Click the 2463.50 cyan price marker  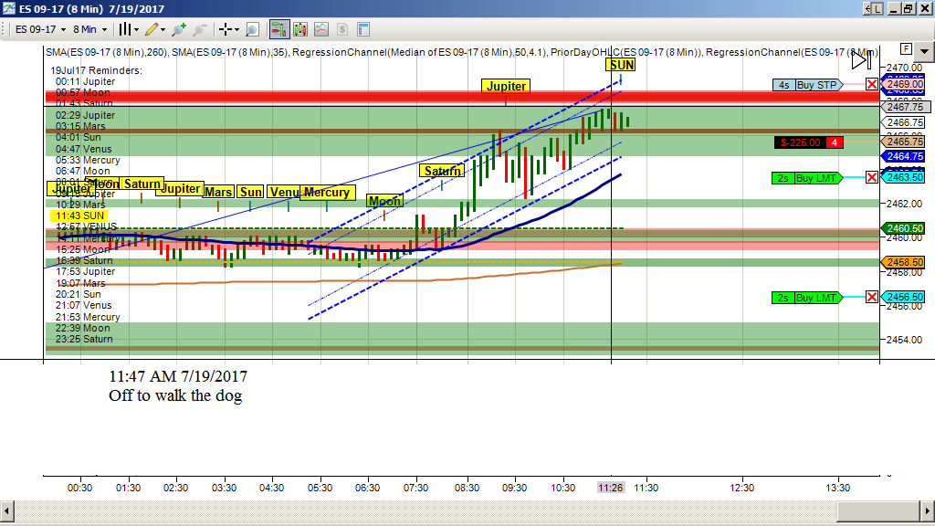point(903,177)
